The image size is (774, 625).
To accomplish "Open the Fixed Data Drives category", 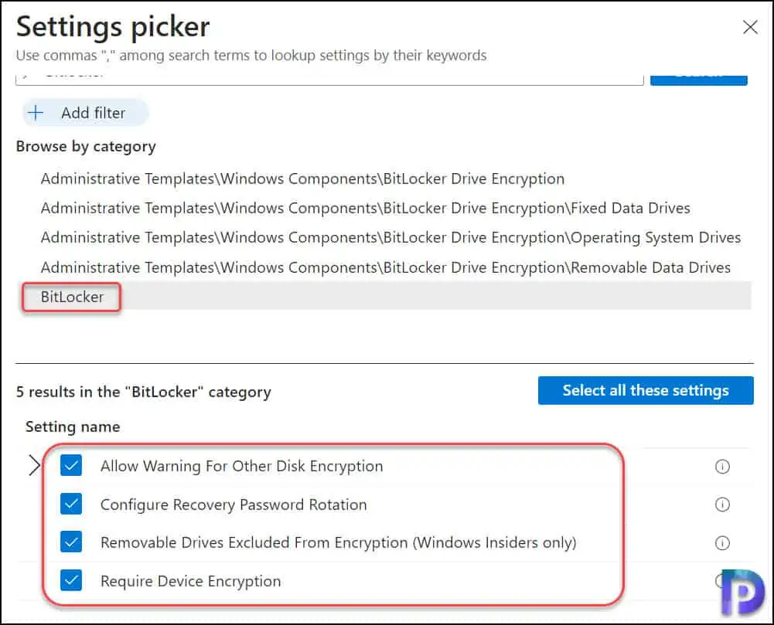I will point(365,208).
